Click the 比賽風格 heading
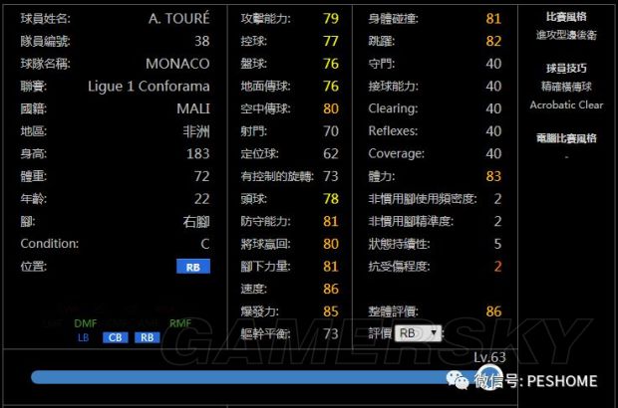This screenshot has height=408, width=618. [566, 17]
